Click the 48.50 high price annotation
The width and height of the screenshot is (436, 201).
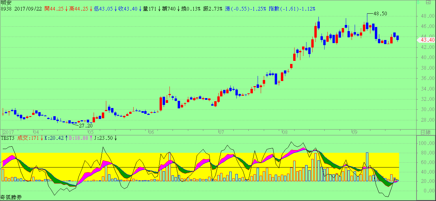pyautogui.click(x=380, y=14)
